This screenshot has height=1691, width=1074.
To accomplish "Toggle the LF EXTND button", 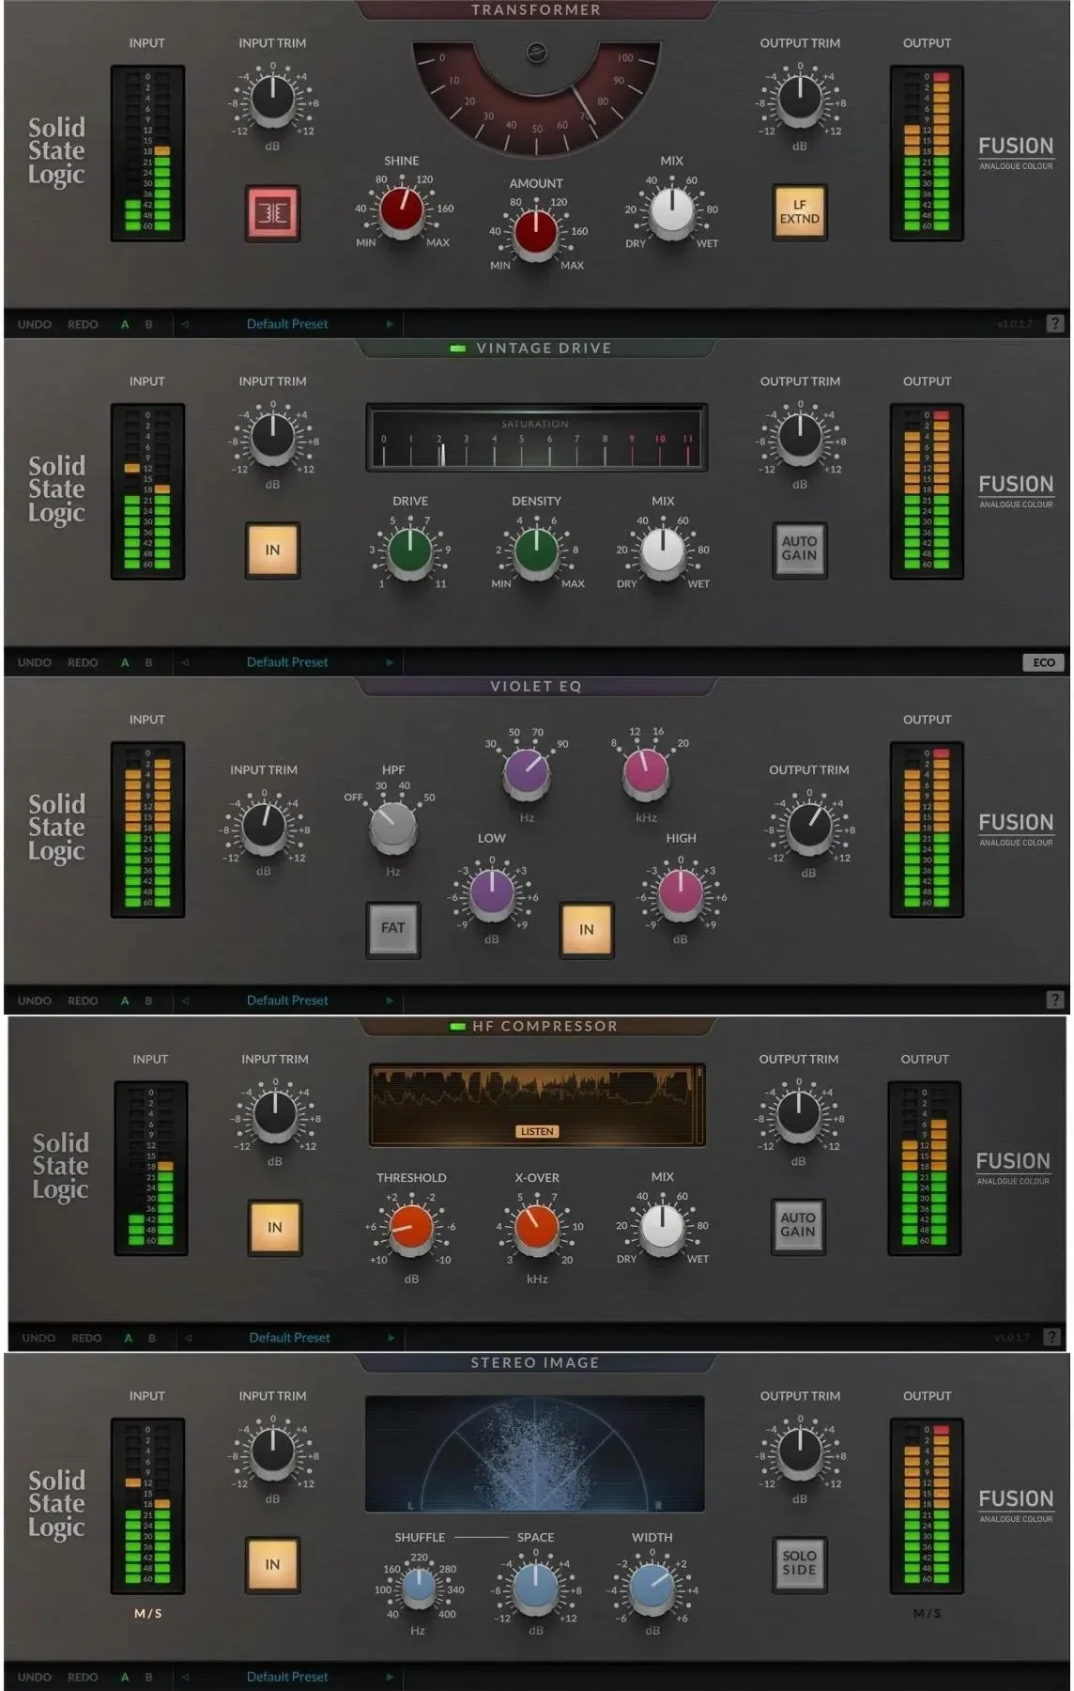I will (800, 212).
